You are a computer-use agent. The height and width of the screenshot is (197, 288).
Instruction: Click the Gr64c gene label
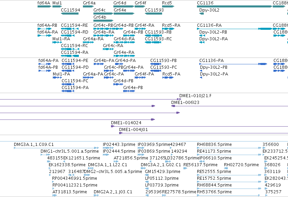click(99, 10)
